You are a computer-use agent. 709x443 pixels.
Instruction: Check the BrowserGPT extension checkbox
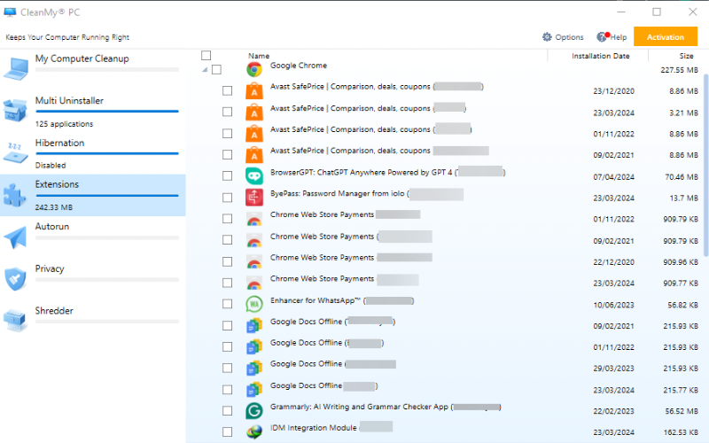(228, 175)
